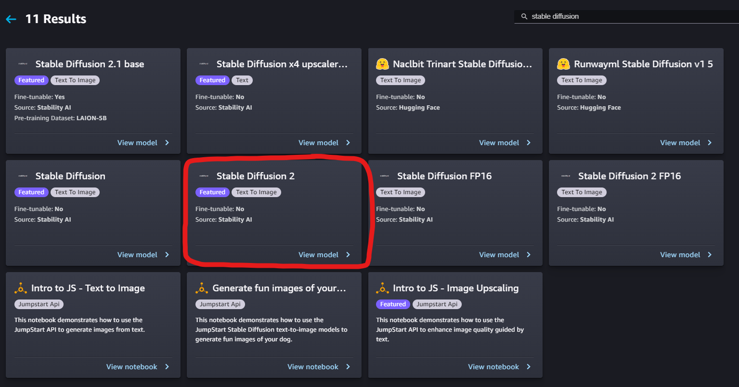Click 'Pre-training Dataset: LAION-5B' text
The height and width of the screenshot is (387, 739).
[x=61, y=118]
